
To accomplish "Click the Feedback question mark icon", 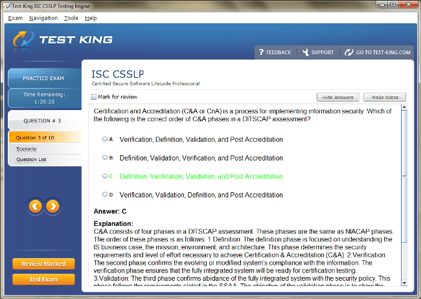I will point(261,52).
